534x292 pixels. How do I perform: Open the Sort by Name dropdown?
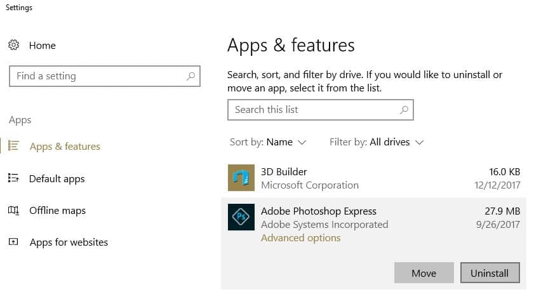click(x=268, y=142)
